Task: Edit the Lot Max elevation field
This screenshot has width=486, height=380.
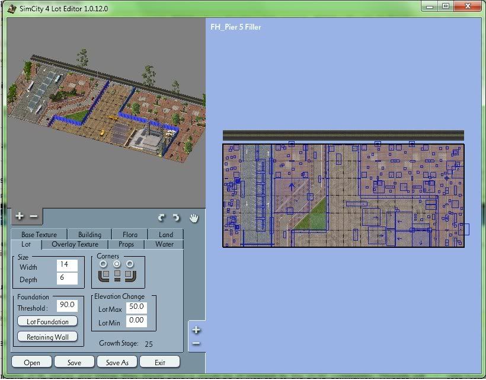Action: [x=137, y=308]
